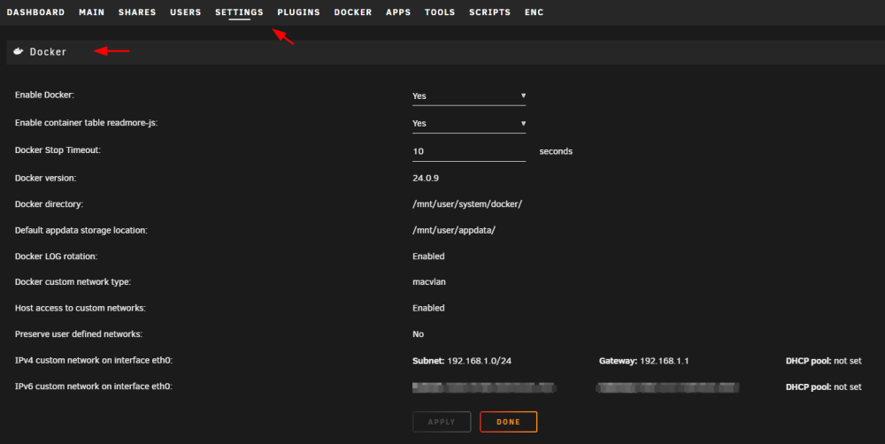Click the Docker directory label
The height and width of the screenshot is (444, 885).
click(49, 204)
